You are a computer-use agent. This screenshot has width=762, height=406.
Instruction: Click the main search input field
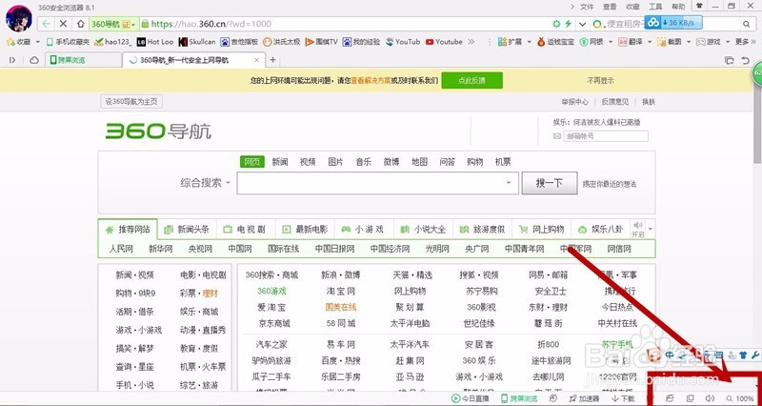[377, 183]
